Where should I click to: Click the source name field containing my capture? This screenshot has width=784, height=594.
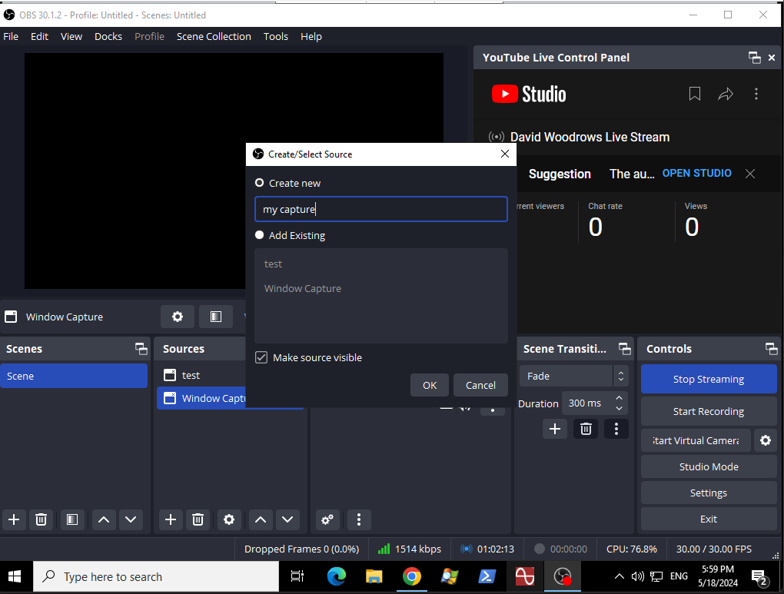point(380,209)
